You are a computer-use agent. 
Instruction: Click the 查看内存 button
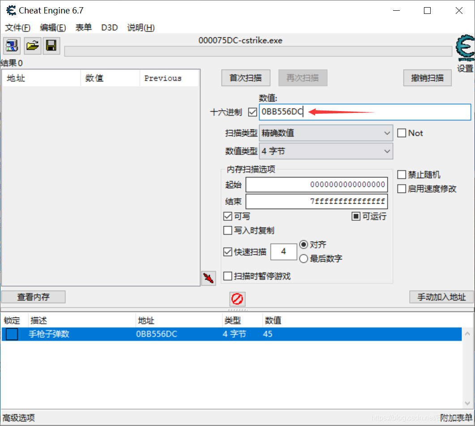(x=33, y=297)
